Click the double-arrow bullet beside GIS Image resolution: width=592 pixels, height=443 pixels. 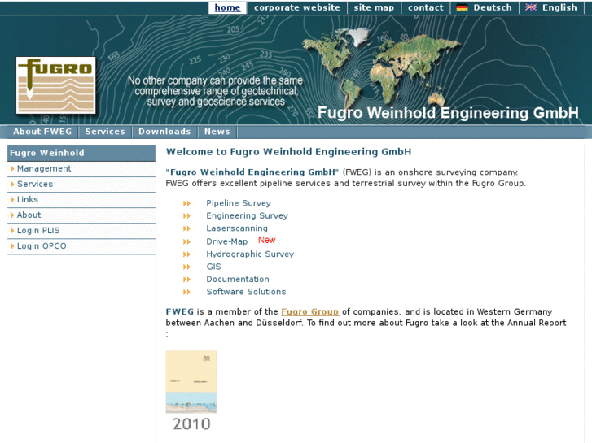tap(186, 267)
